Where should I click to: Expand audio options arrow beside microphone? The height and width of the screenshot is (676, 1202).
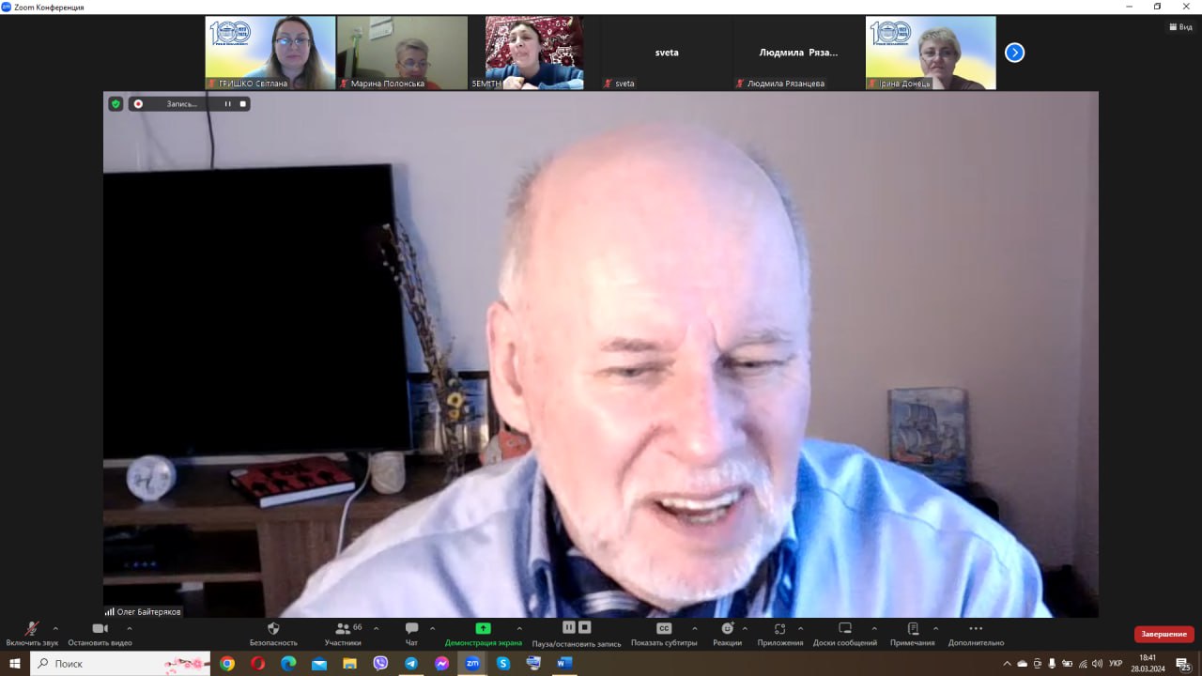coord(55,628)
